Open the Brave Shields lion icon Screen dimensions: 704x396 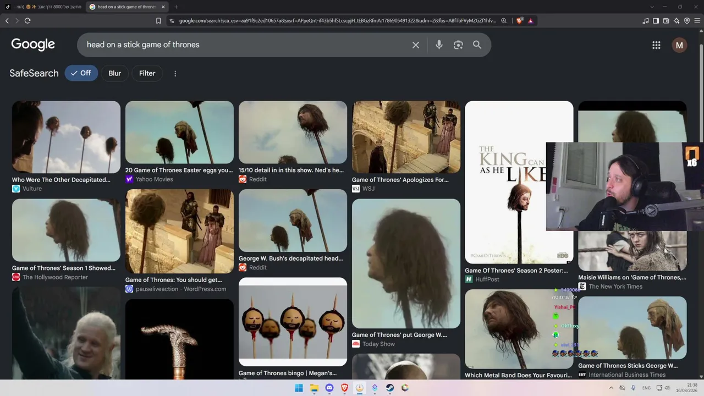pyautogui.click(x=520, y=21)
